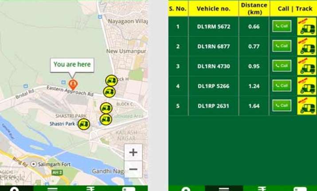
Task: Select auto marker beside BLOCK C label
Action: [106, 108]
